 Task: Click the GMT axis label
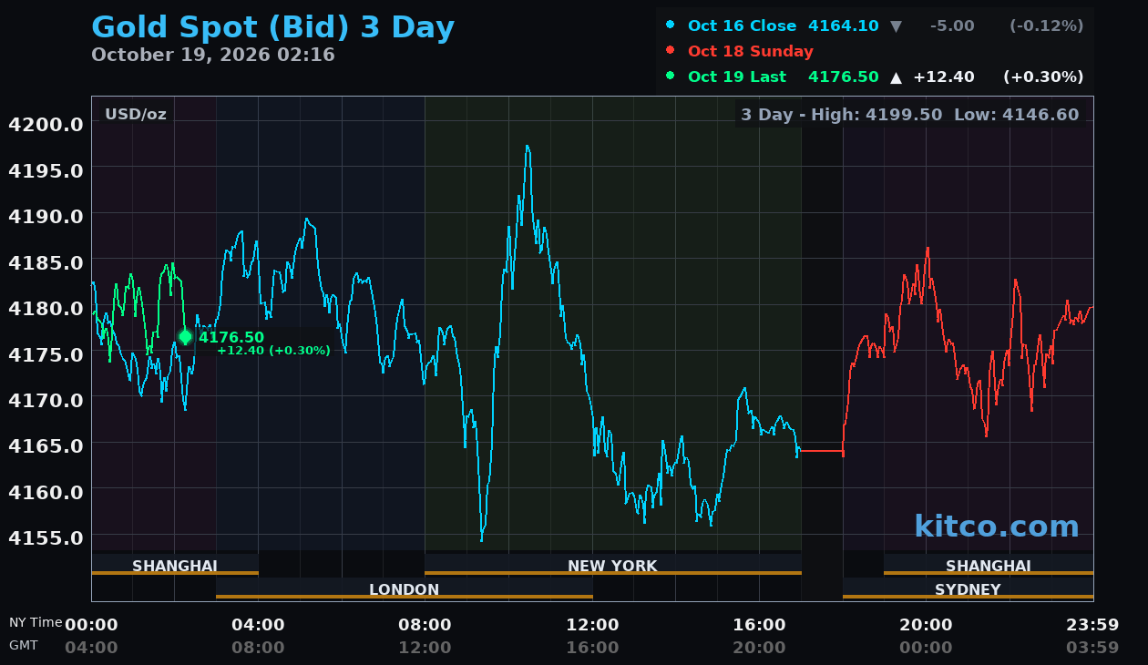pyautogui.click(x=24, y=645)
